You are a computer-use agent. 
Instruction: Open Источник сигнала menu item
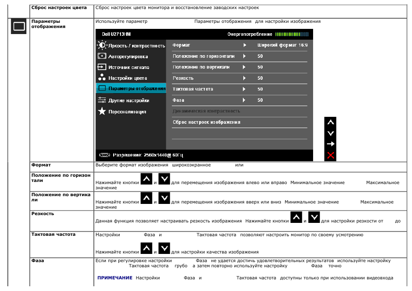pos(129,67)
